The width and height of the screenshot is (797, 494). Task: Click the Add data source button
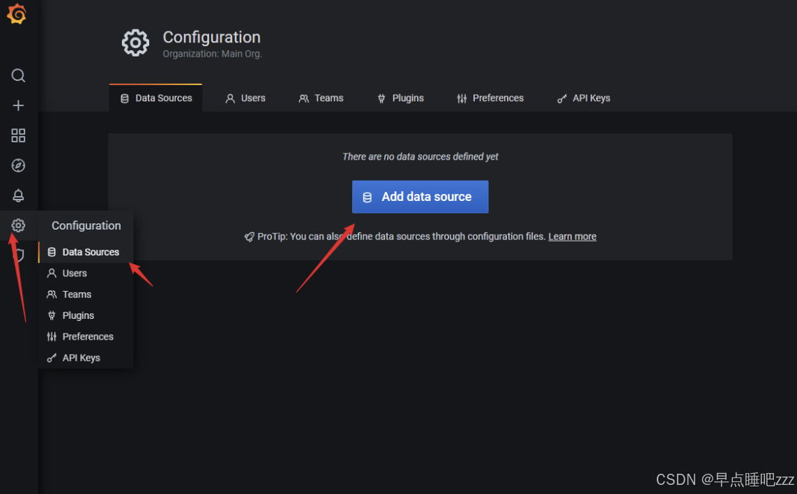pos(420,197)
